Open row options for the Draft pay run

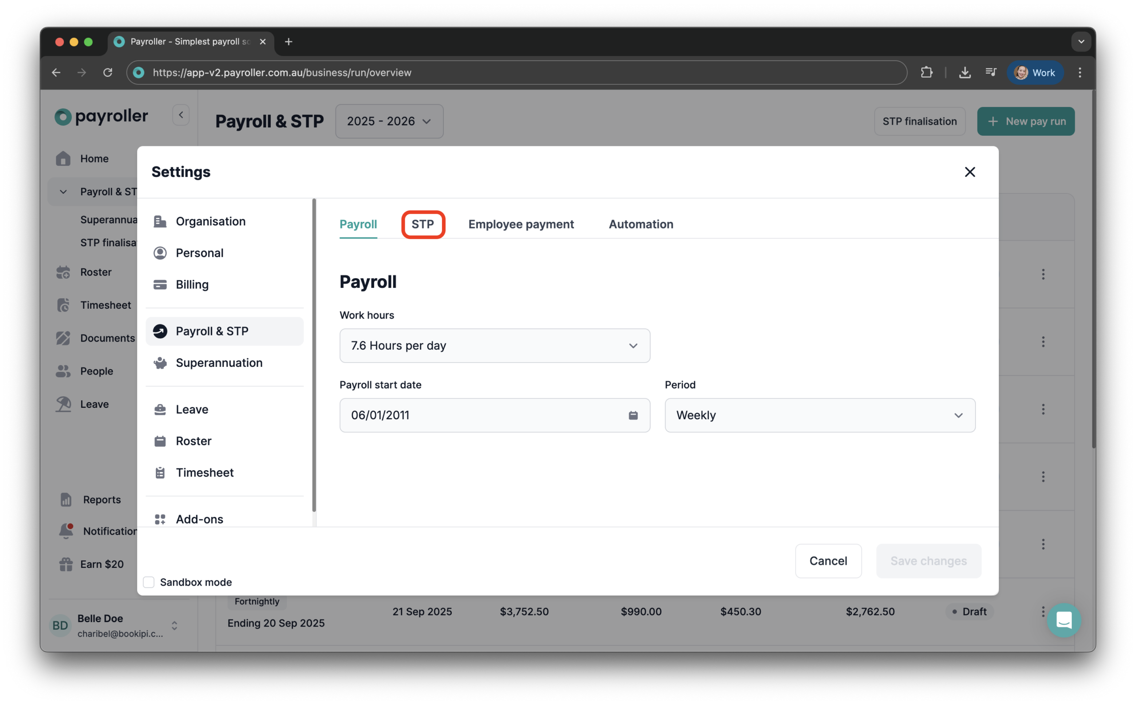(1043, 611)
